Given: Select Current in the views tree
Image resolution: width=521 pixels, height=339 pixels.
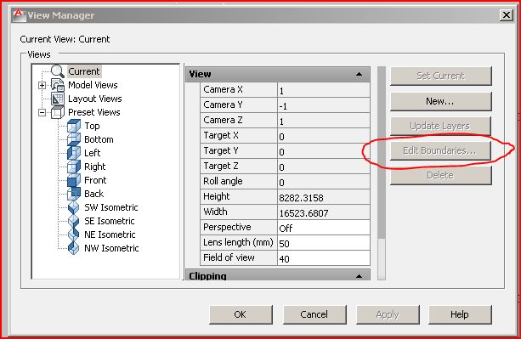Looking at the screenshot, I should 84,71.
